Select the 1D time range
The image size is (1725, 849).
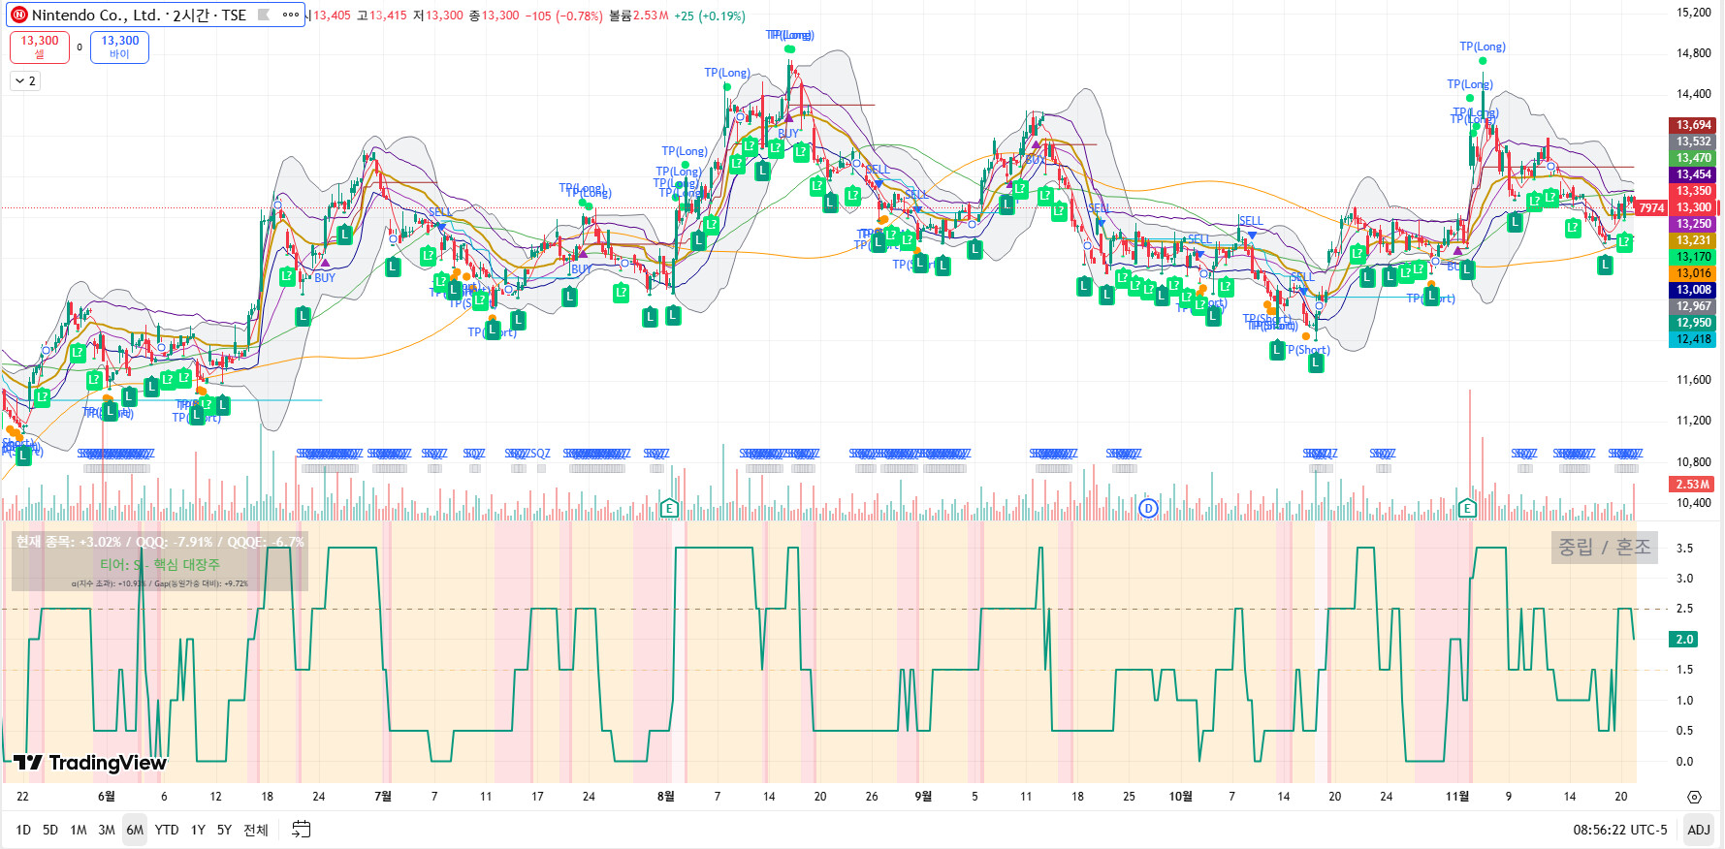click(x=23, y=830)
